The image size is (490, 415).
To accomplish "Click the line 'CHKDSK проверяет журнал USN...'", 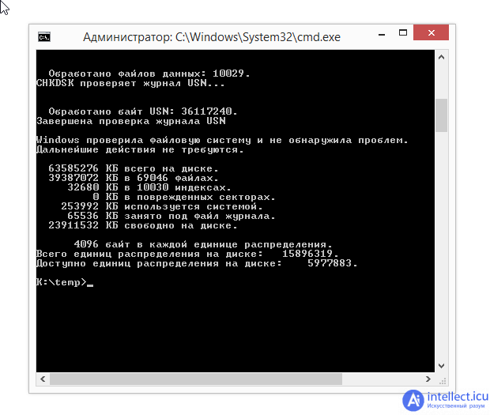I will (130, 84).
